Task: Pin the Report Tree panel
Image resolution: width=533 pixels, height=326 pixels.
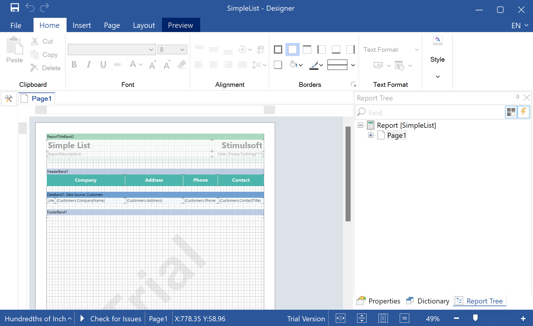Action: point(517,97)
